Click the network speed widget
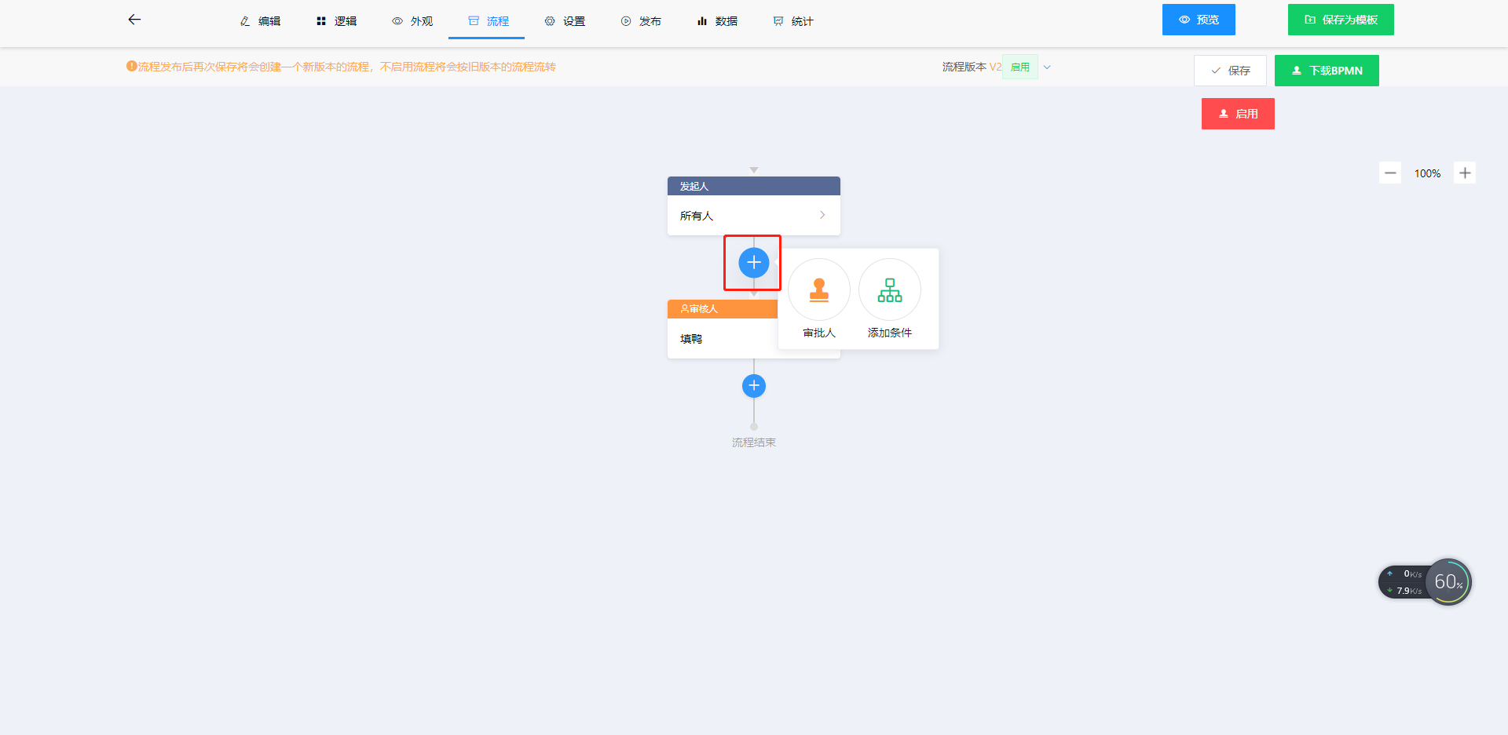 pyautogui.click(x=1404, y=582)
